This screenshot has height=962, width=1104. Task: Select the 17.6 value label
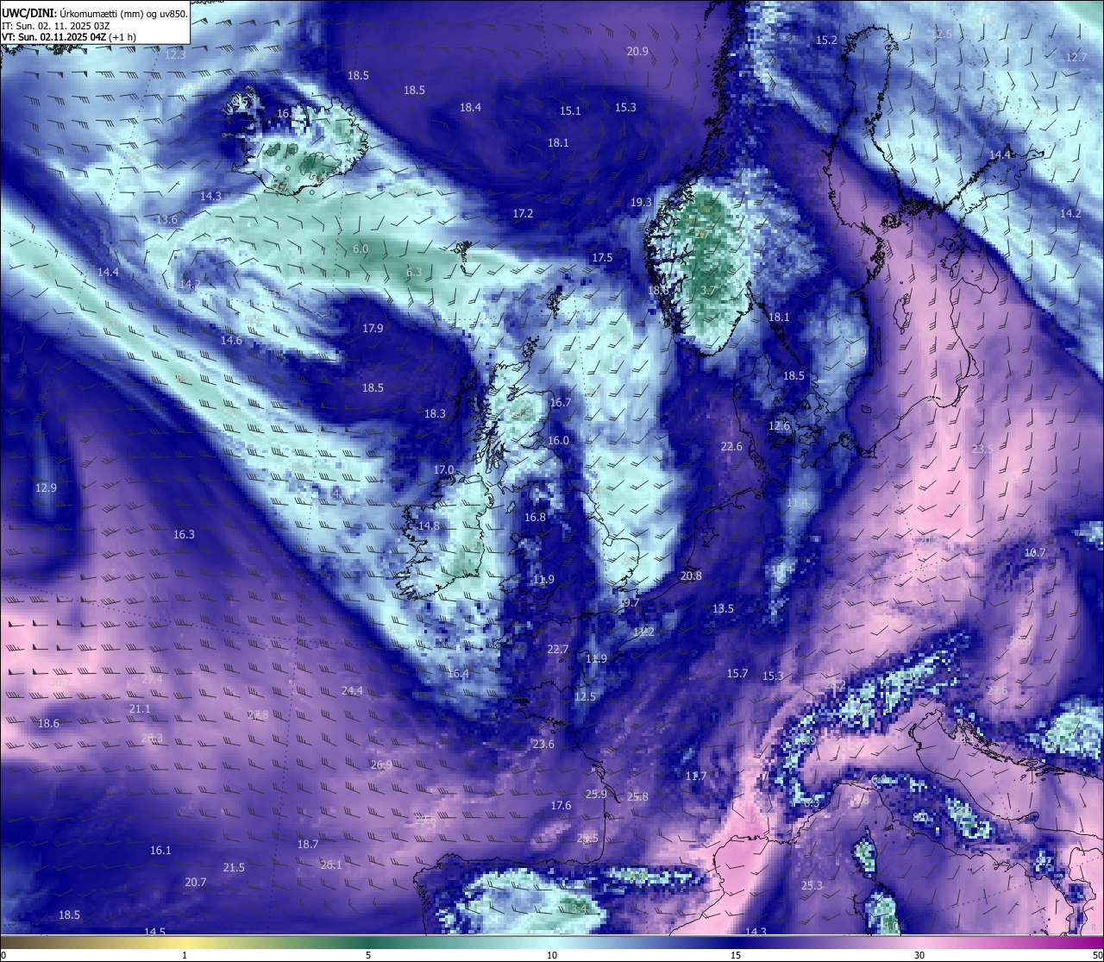pos(561,806)
